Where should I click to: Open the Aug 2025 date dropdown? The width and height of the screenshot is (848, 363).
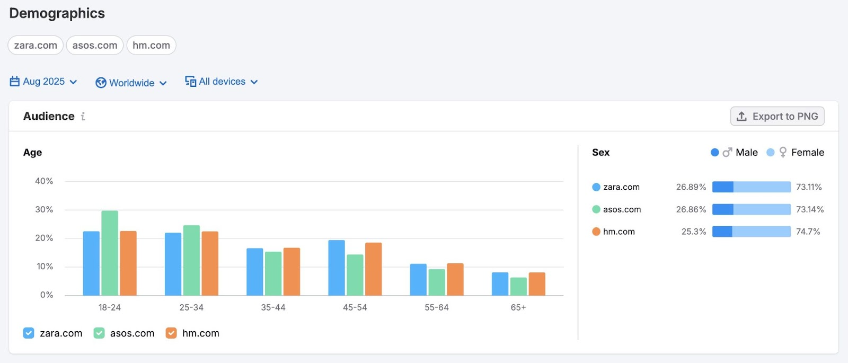(x=44, y=82)
